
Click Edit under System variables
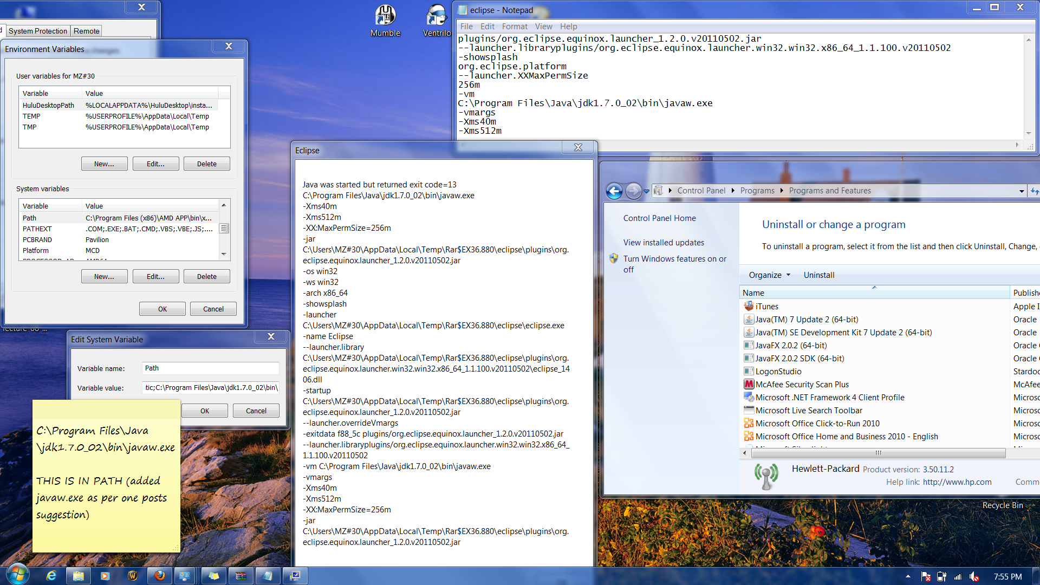155,276
